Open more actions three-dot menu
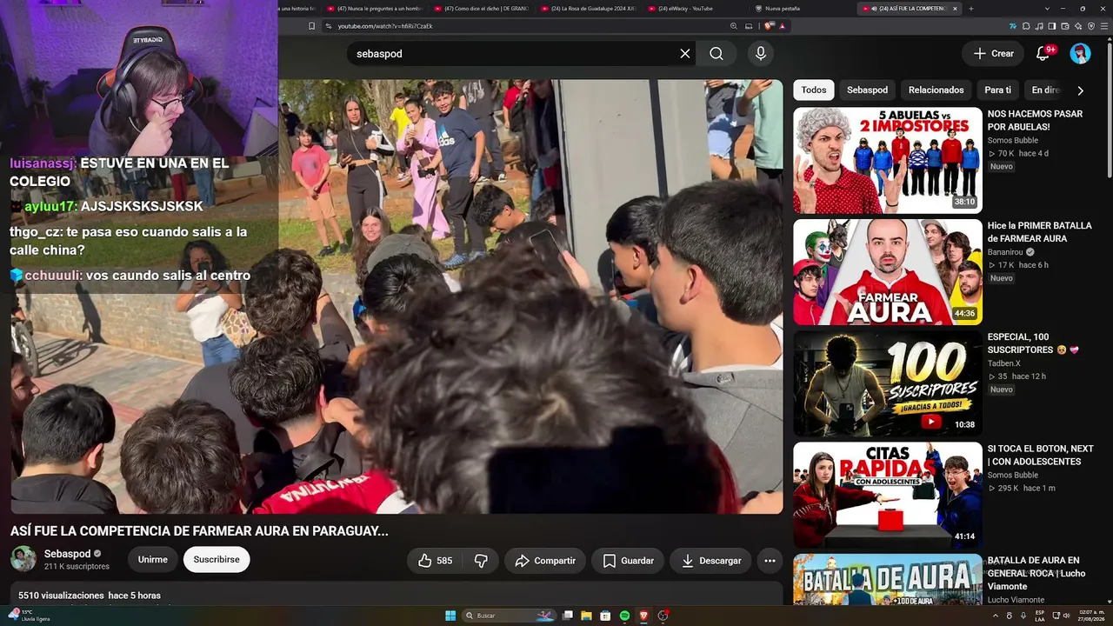This screenshot has height=626, width=1113. 770,561
